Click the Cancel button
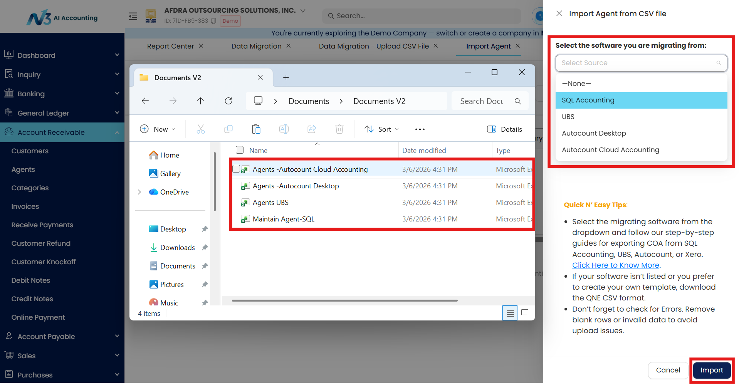Viewport: 739px width, 384px height. (668, 370)
